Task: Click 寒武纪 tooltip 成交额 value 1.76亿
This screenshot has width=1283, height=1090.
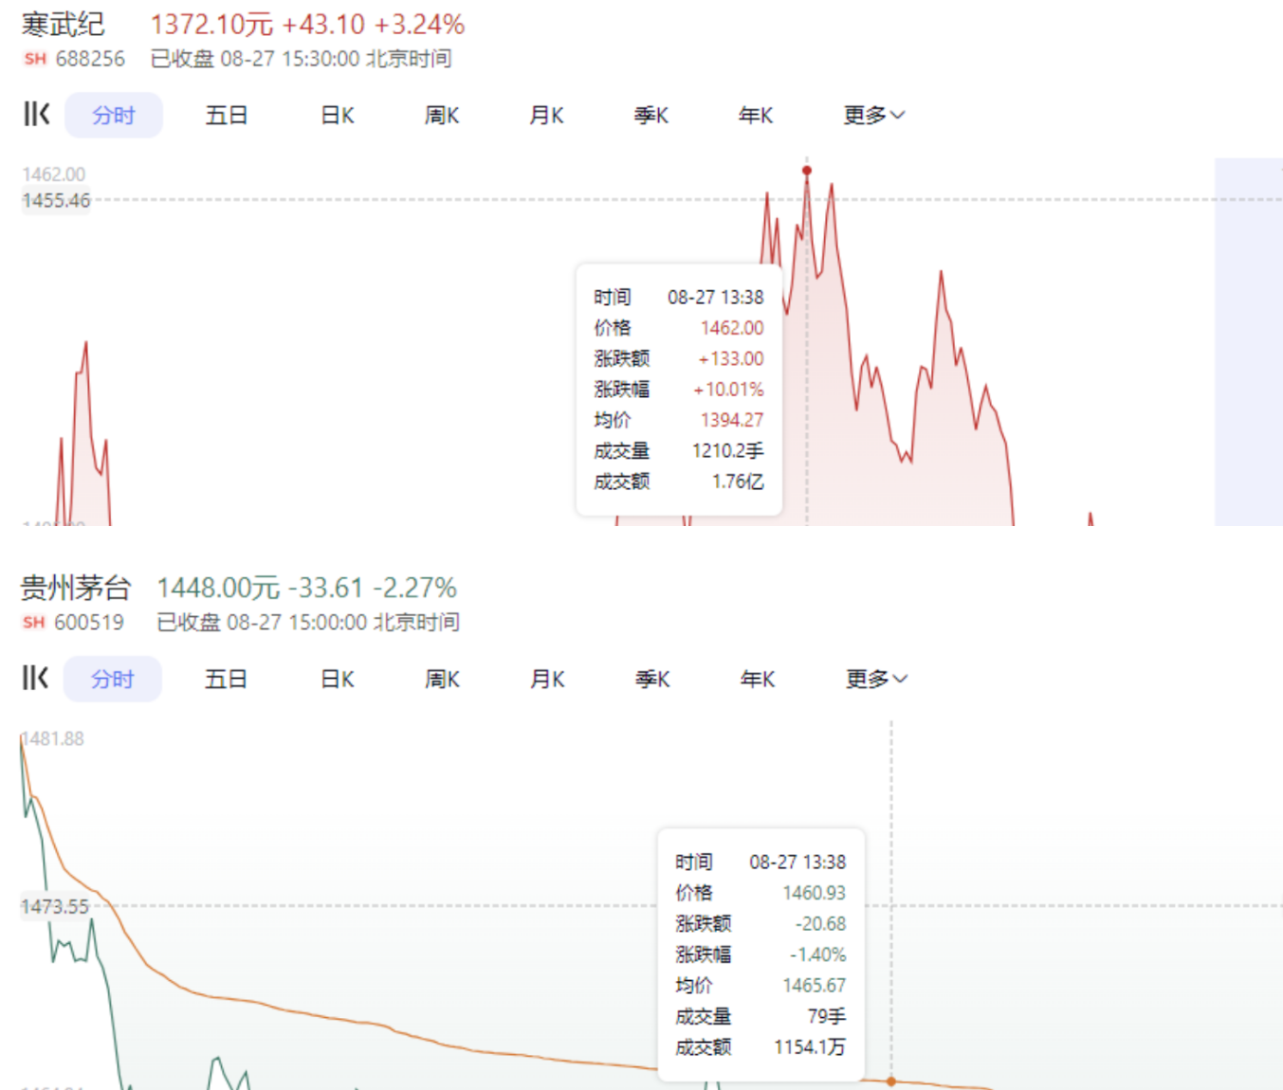Action: tap(738, 481)
